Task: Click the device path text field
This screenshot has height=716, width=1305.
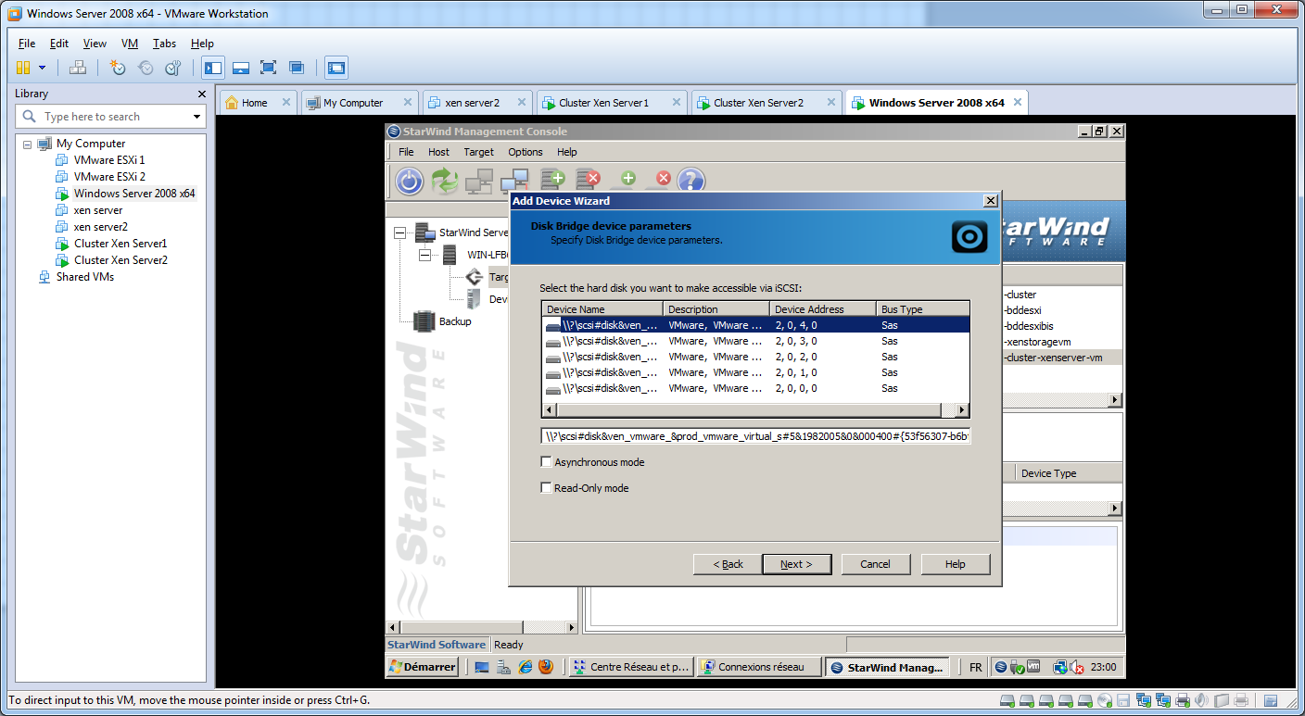Action: point(755,436)
